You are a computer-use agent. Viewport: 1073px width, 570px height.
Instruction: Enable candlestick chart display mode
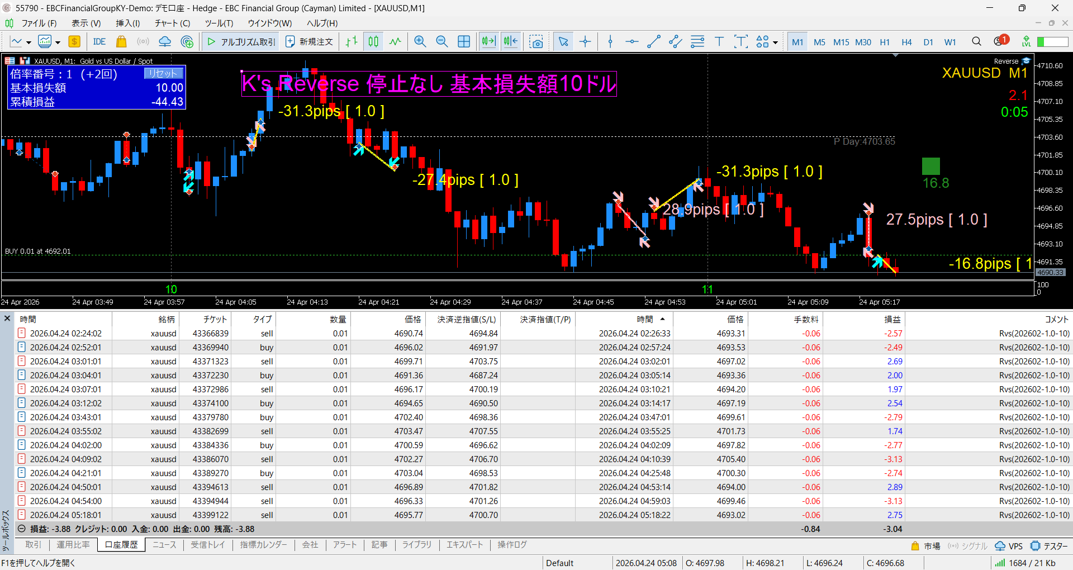pos(373,41)
